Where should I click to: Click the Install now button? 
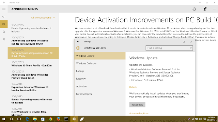click(137, 105)
